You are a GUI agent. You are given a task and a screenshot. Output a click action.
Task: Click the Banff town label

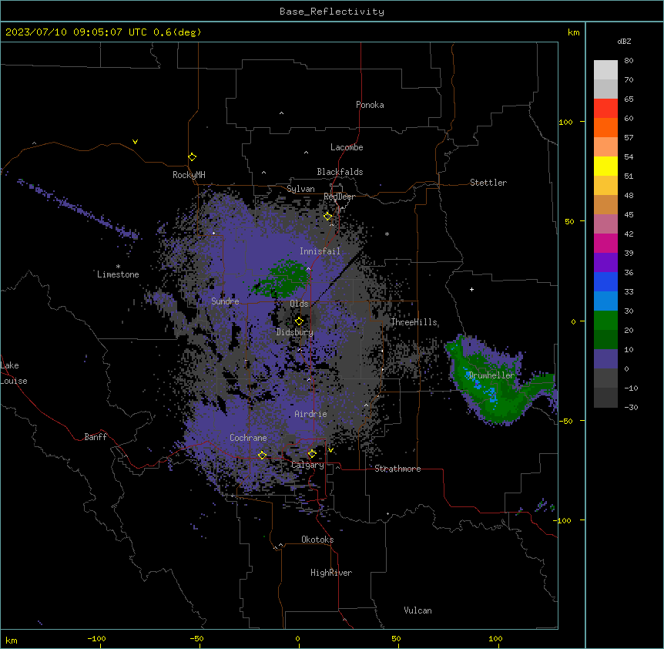click(96, 437)
